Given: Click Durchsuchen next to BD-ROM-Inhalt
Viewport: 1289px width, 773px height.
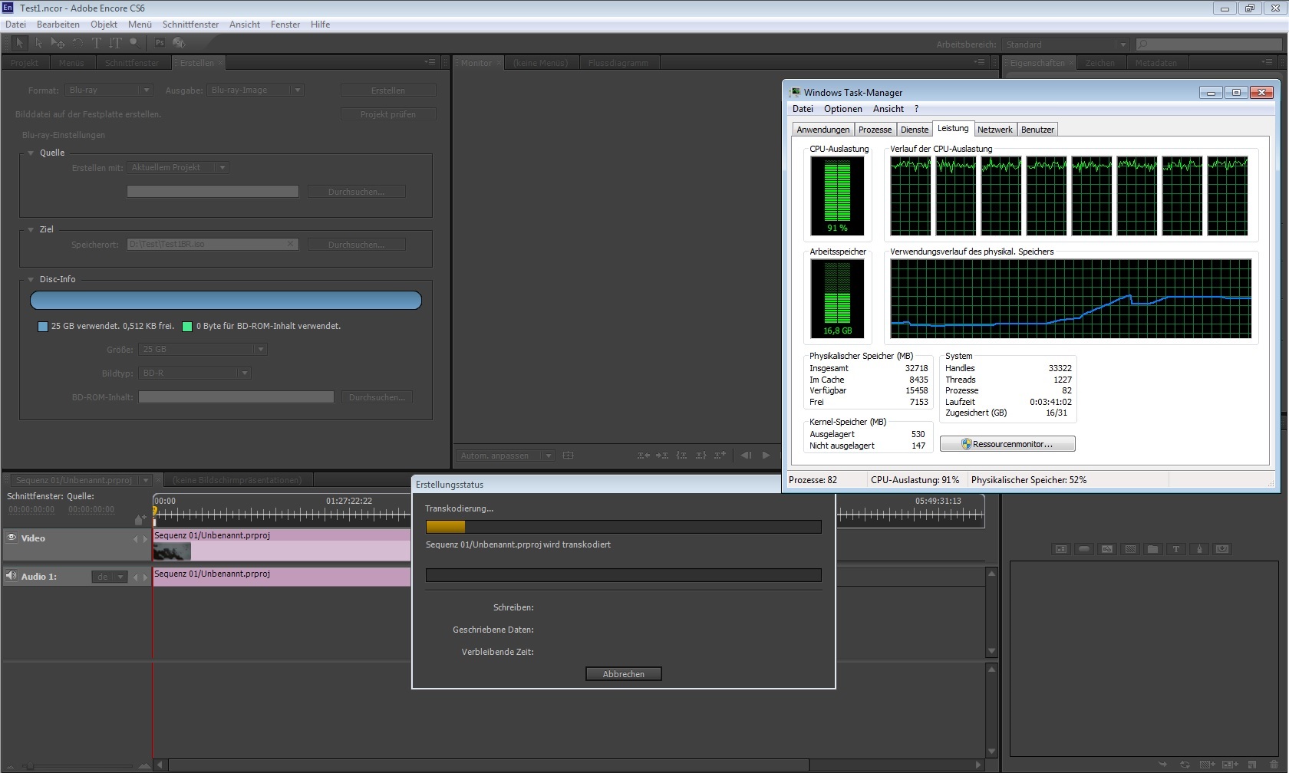Looking at the screenshot, I should pos(377,397).
